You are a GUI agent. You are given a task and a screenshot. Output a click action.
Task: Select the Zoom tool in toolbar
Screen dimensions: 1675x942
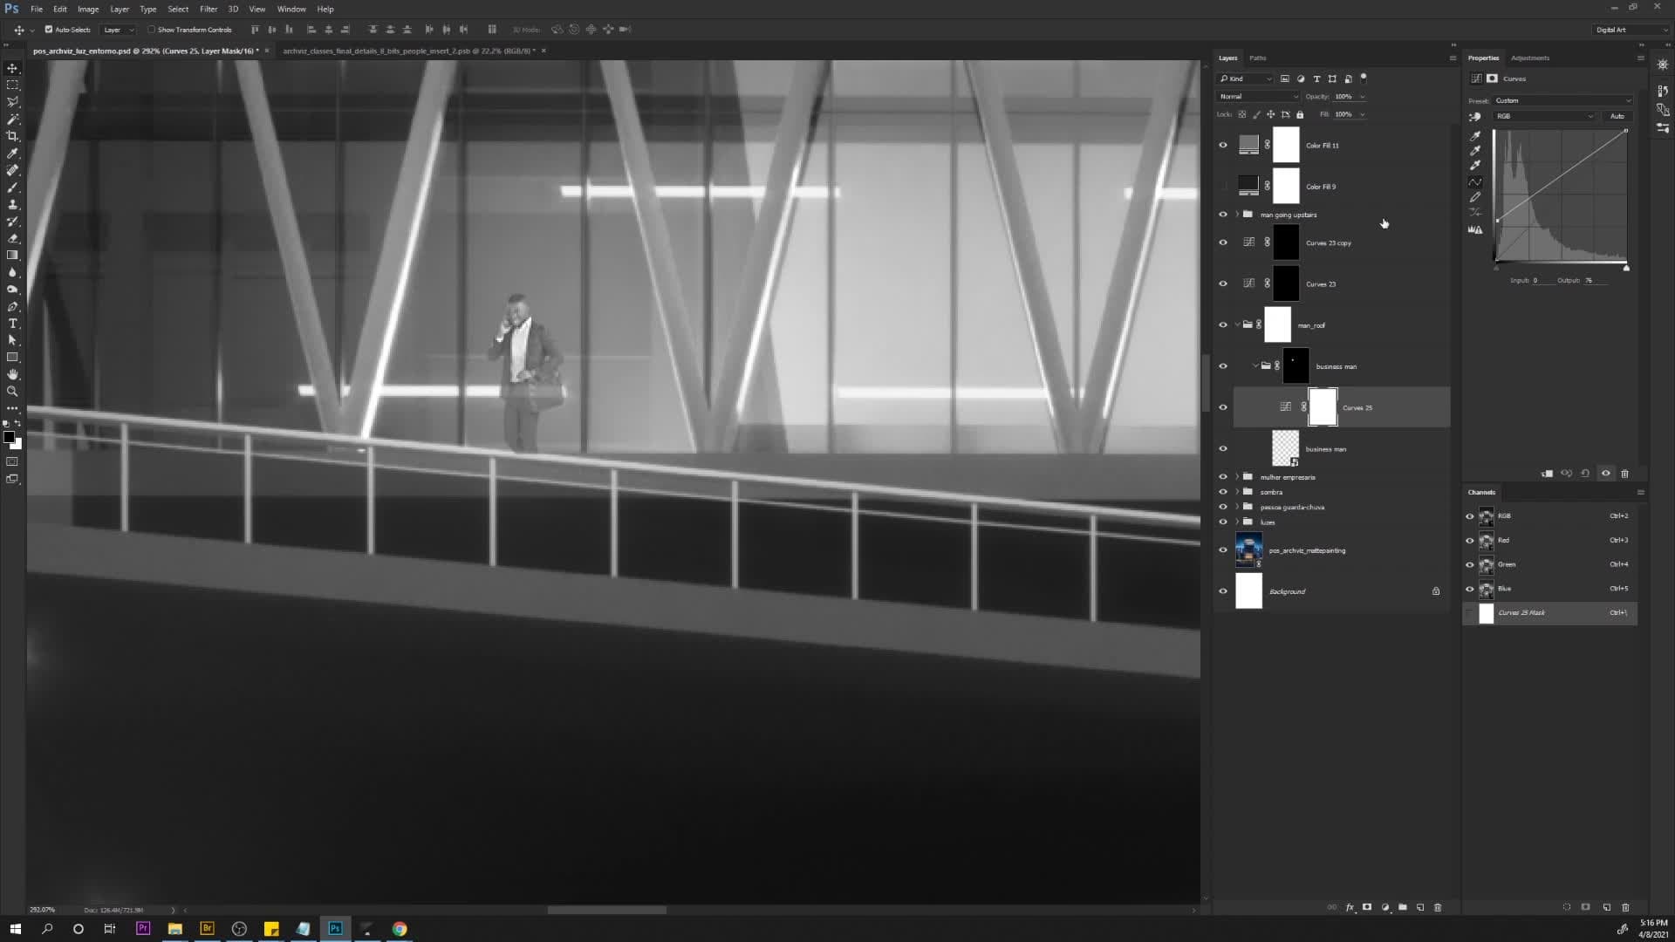pos(12,392)
